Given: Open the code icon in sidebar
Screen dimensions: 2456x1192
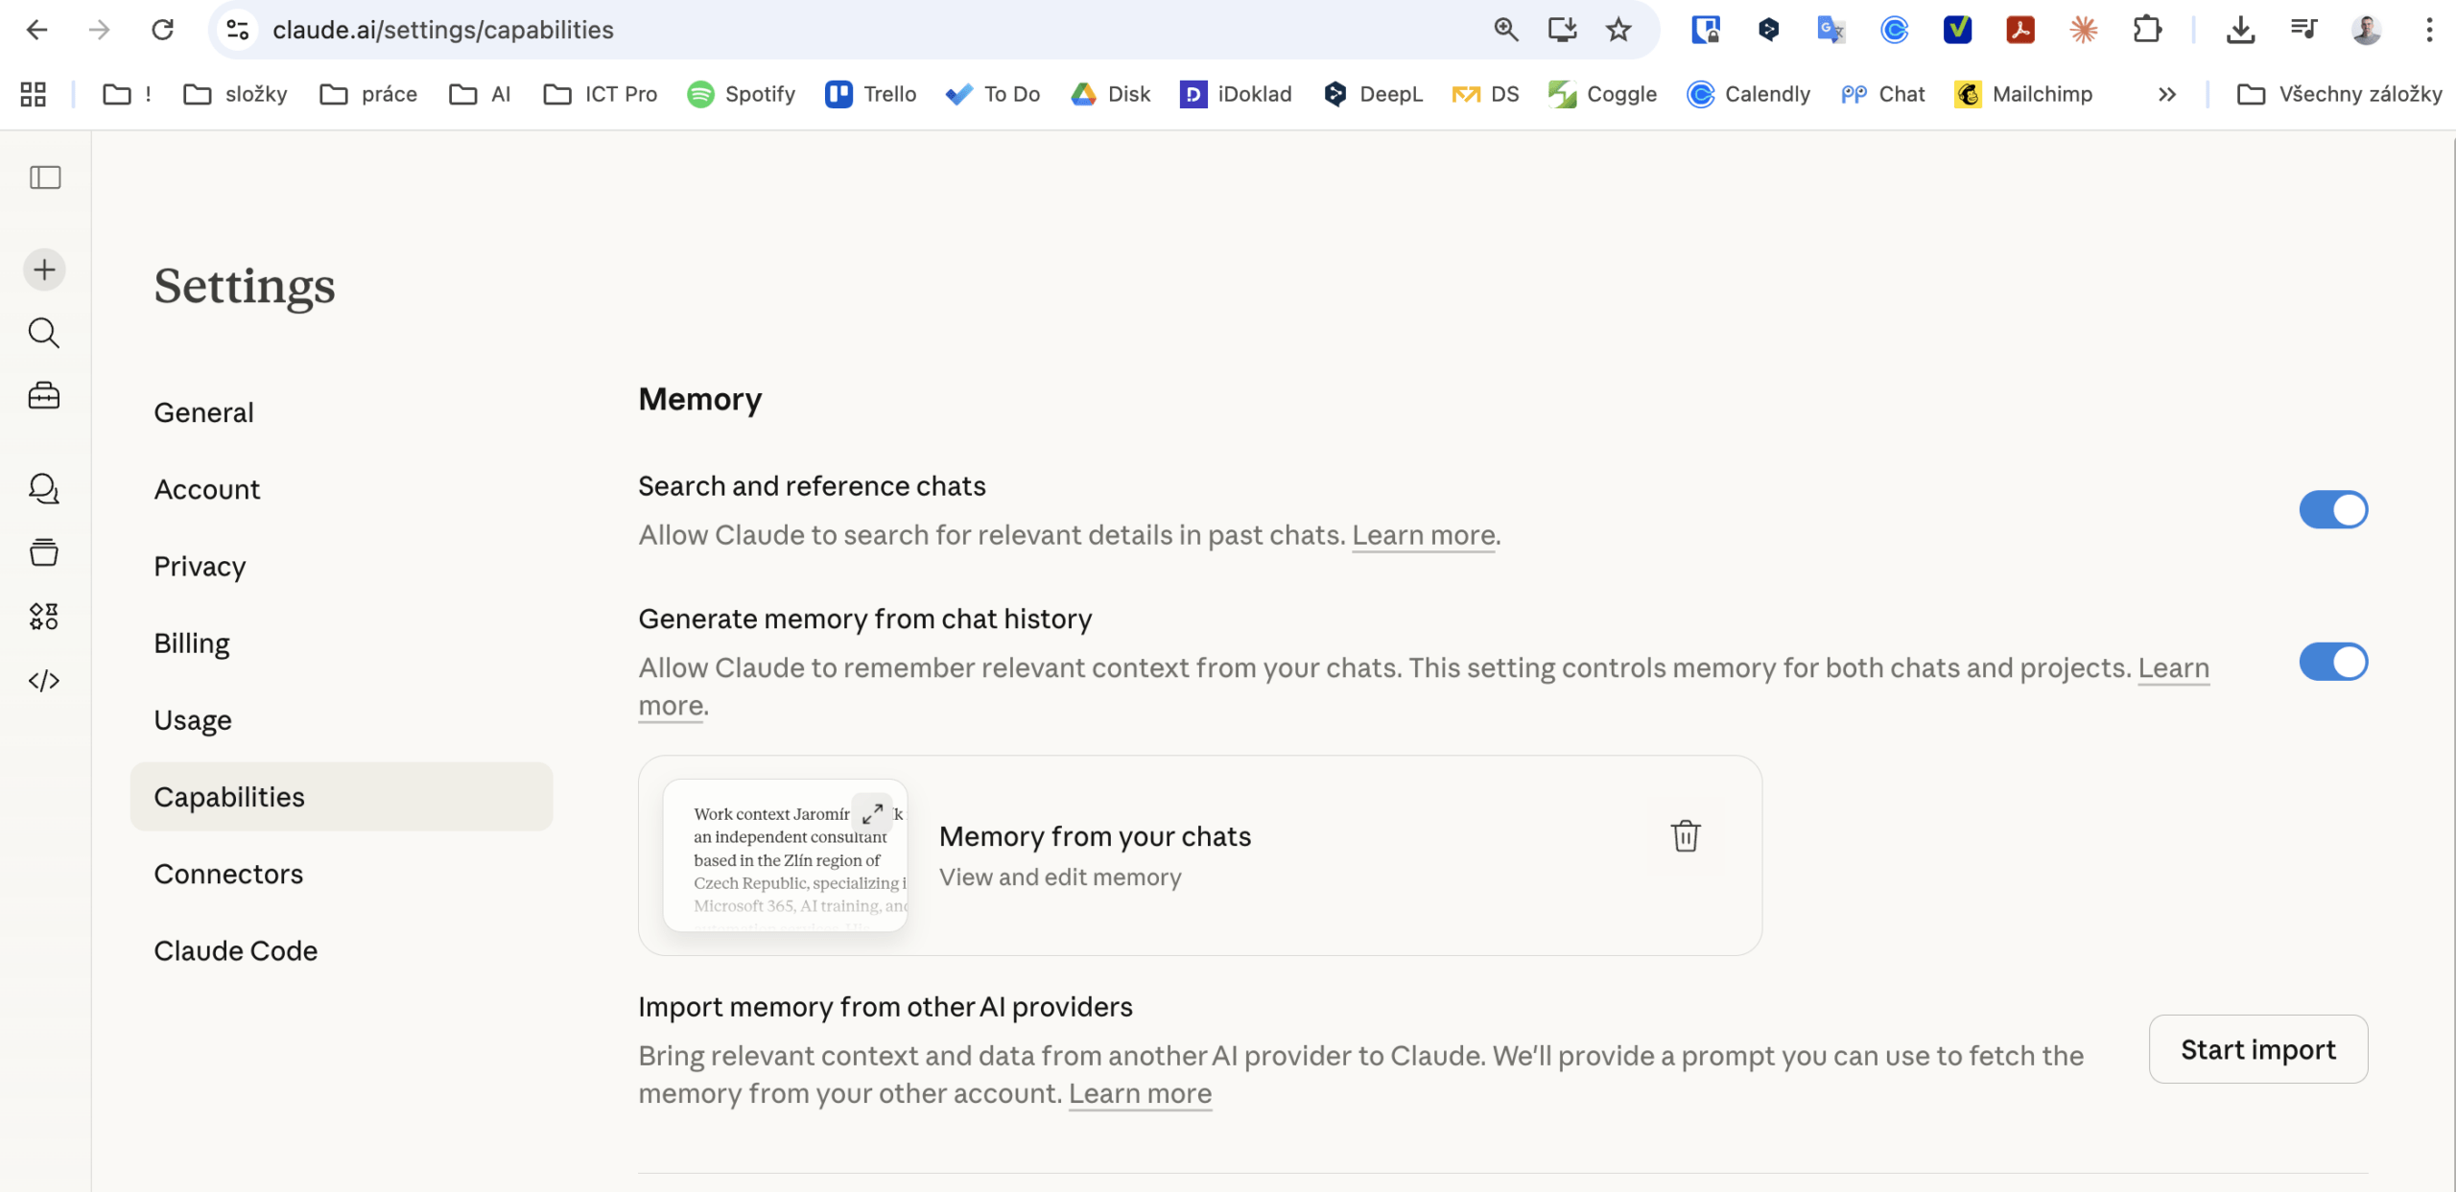Looking at the screenshot, I should coord(44,681).
